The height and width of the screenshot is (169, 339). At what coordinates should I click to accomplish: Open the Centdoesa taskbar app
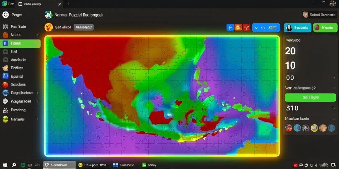click(124, 165)
